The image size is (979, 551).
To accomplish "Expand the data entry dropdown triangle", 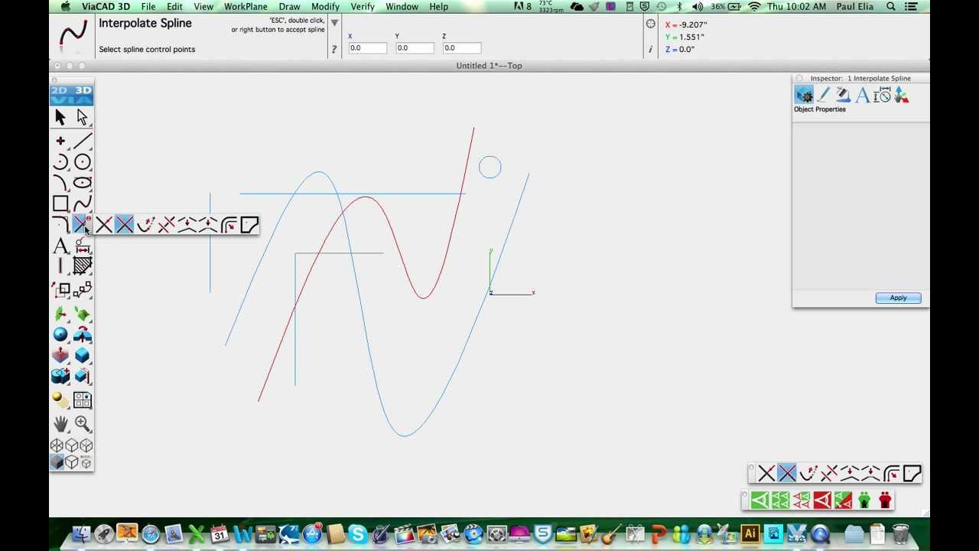I will (334, 23).
